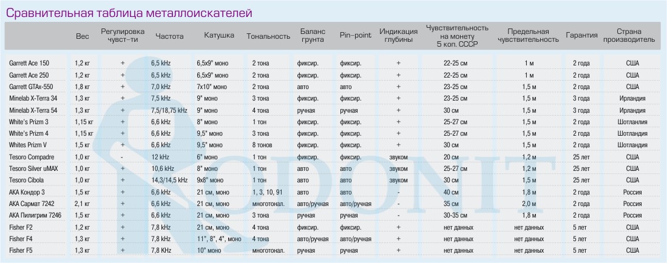Image resolution: width=667 pixels, height=263 pixels.
Task: Click the minus sign in Tesoro Compadre row
Action: (122, 157)
